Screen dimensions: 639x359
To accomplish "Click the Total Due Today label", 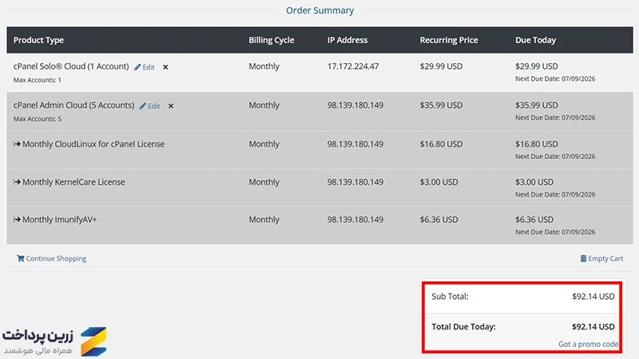I will 463,327.
